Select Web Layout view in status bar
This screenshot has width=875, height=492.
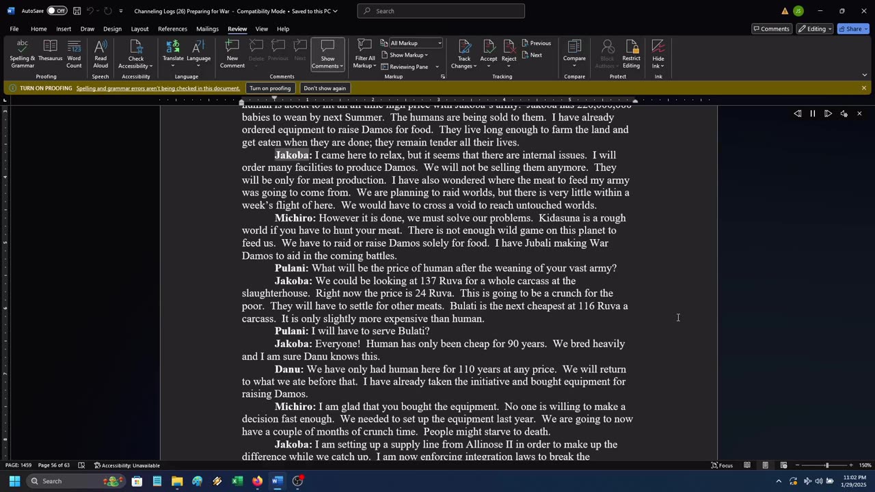click(x=783, y=465)
